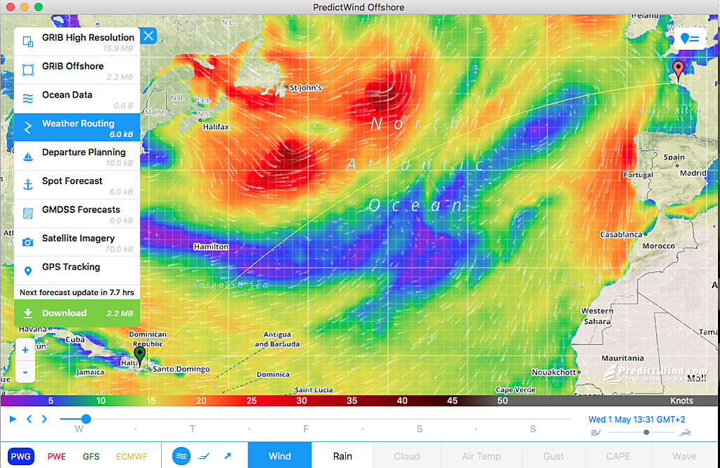The image size is (720, 468).
Task: Click the GRIB High Resolution icon
Action: point(28,41)
